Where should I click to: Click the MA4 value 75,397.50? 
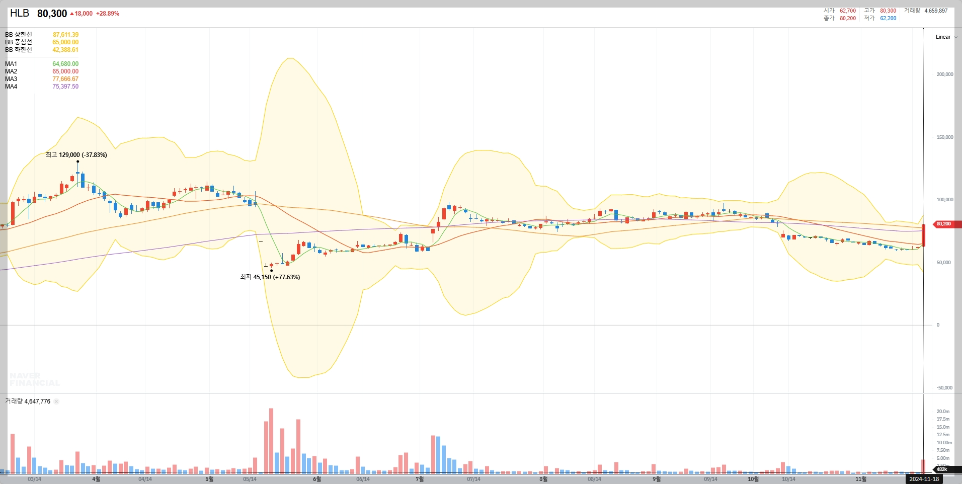click(x=65, y=87)
